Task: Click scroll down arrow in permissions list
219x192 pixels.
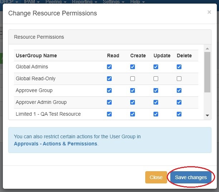Action: click(x=207, y=115)
